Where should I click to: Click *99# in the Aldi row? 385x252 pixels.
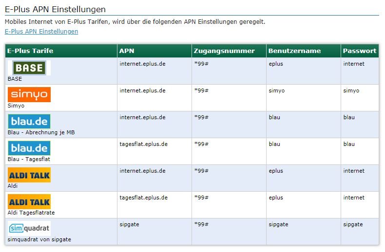tap(201, 171)
